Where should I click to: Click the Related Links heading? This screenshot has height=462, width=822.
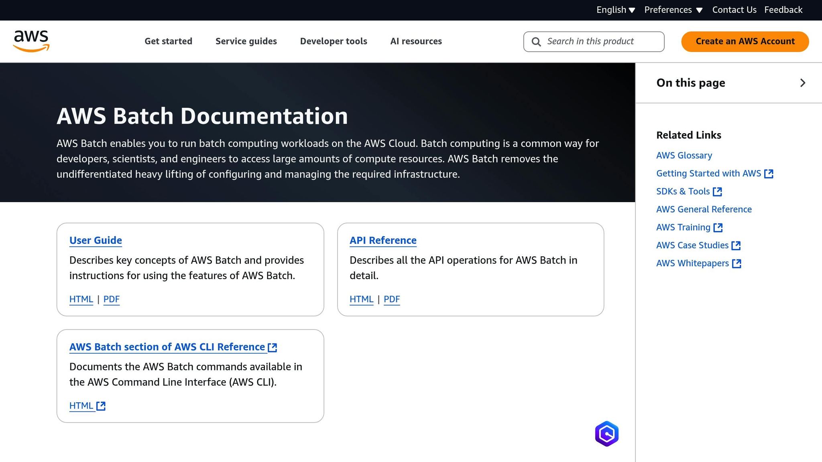point(689,135)
